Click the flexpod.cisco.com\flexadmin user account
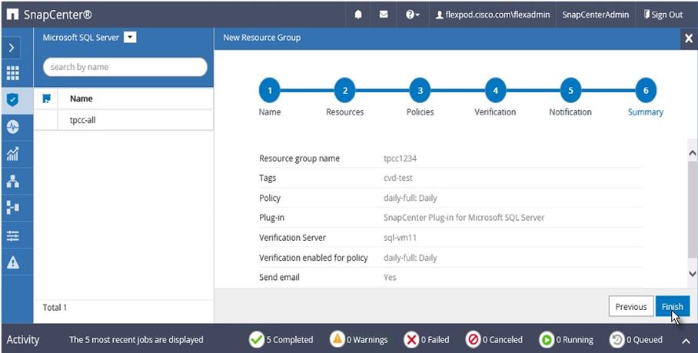Image resolution: width=698 pixels, height=353 pixels. (492, 15)
